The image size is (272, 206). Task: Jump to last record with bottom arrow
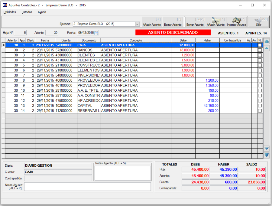[267, 155]
